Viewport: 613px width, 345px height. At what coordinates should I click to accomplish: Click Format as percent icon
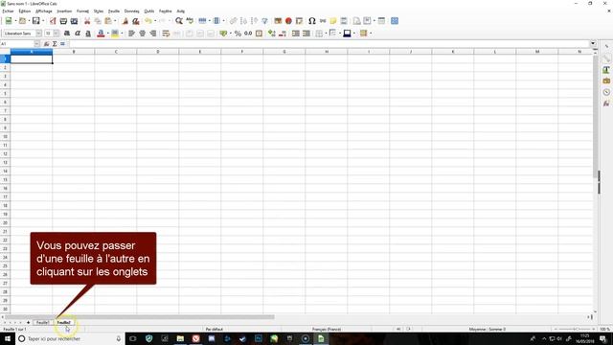pos(238,34)
